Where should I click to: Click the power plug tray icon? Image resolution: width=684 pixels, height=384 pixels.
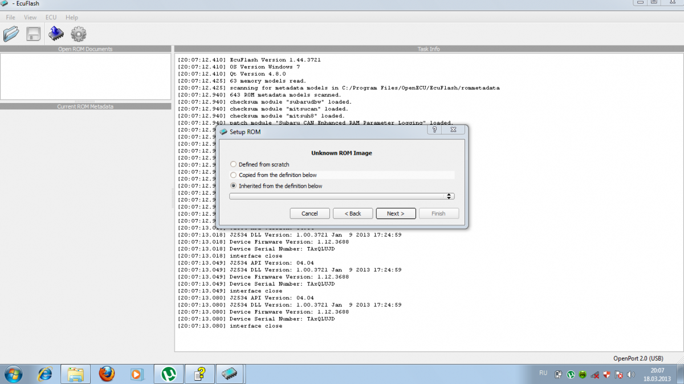click(x=559, y=375)
